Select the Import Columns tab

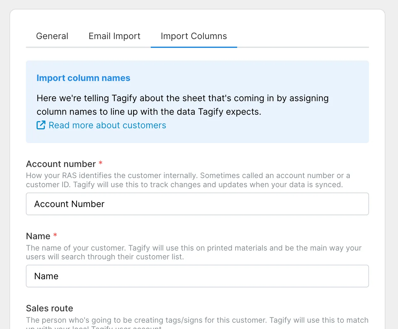[x=194, y=36]
